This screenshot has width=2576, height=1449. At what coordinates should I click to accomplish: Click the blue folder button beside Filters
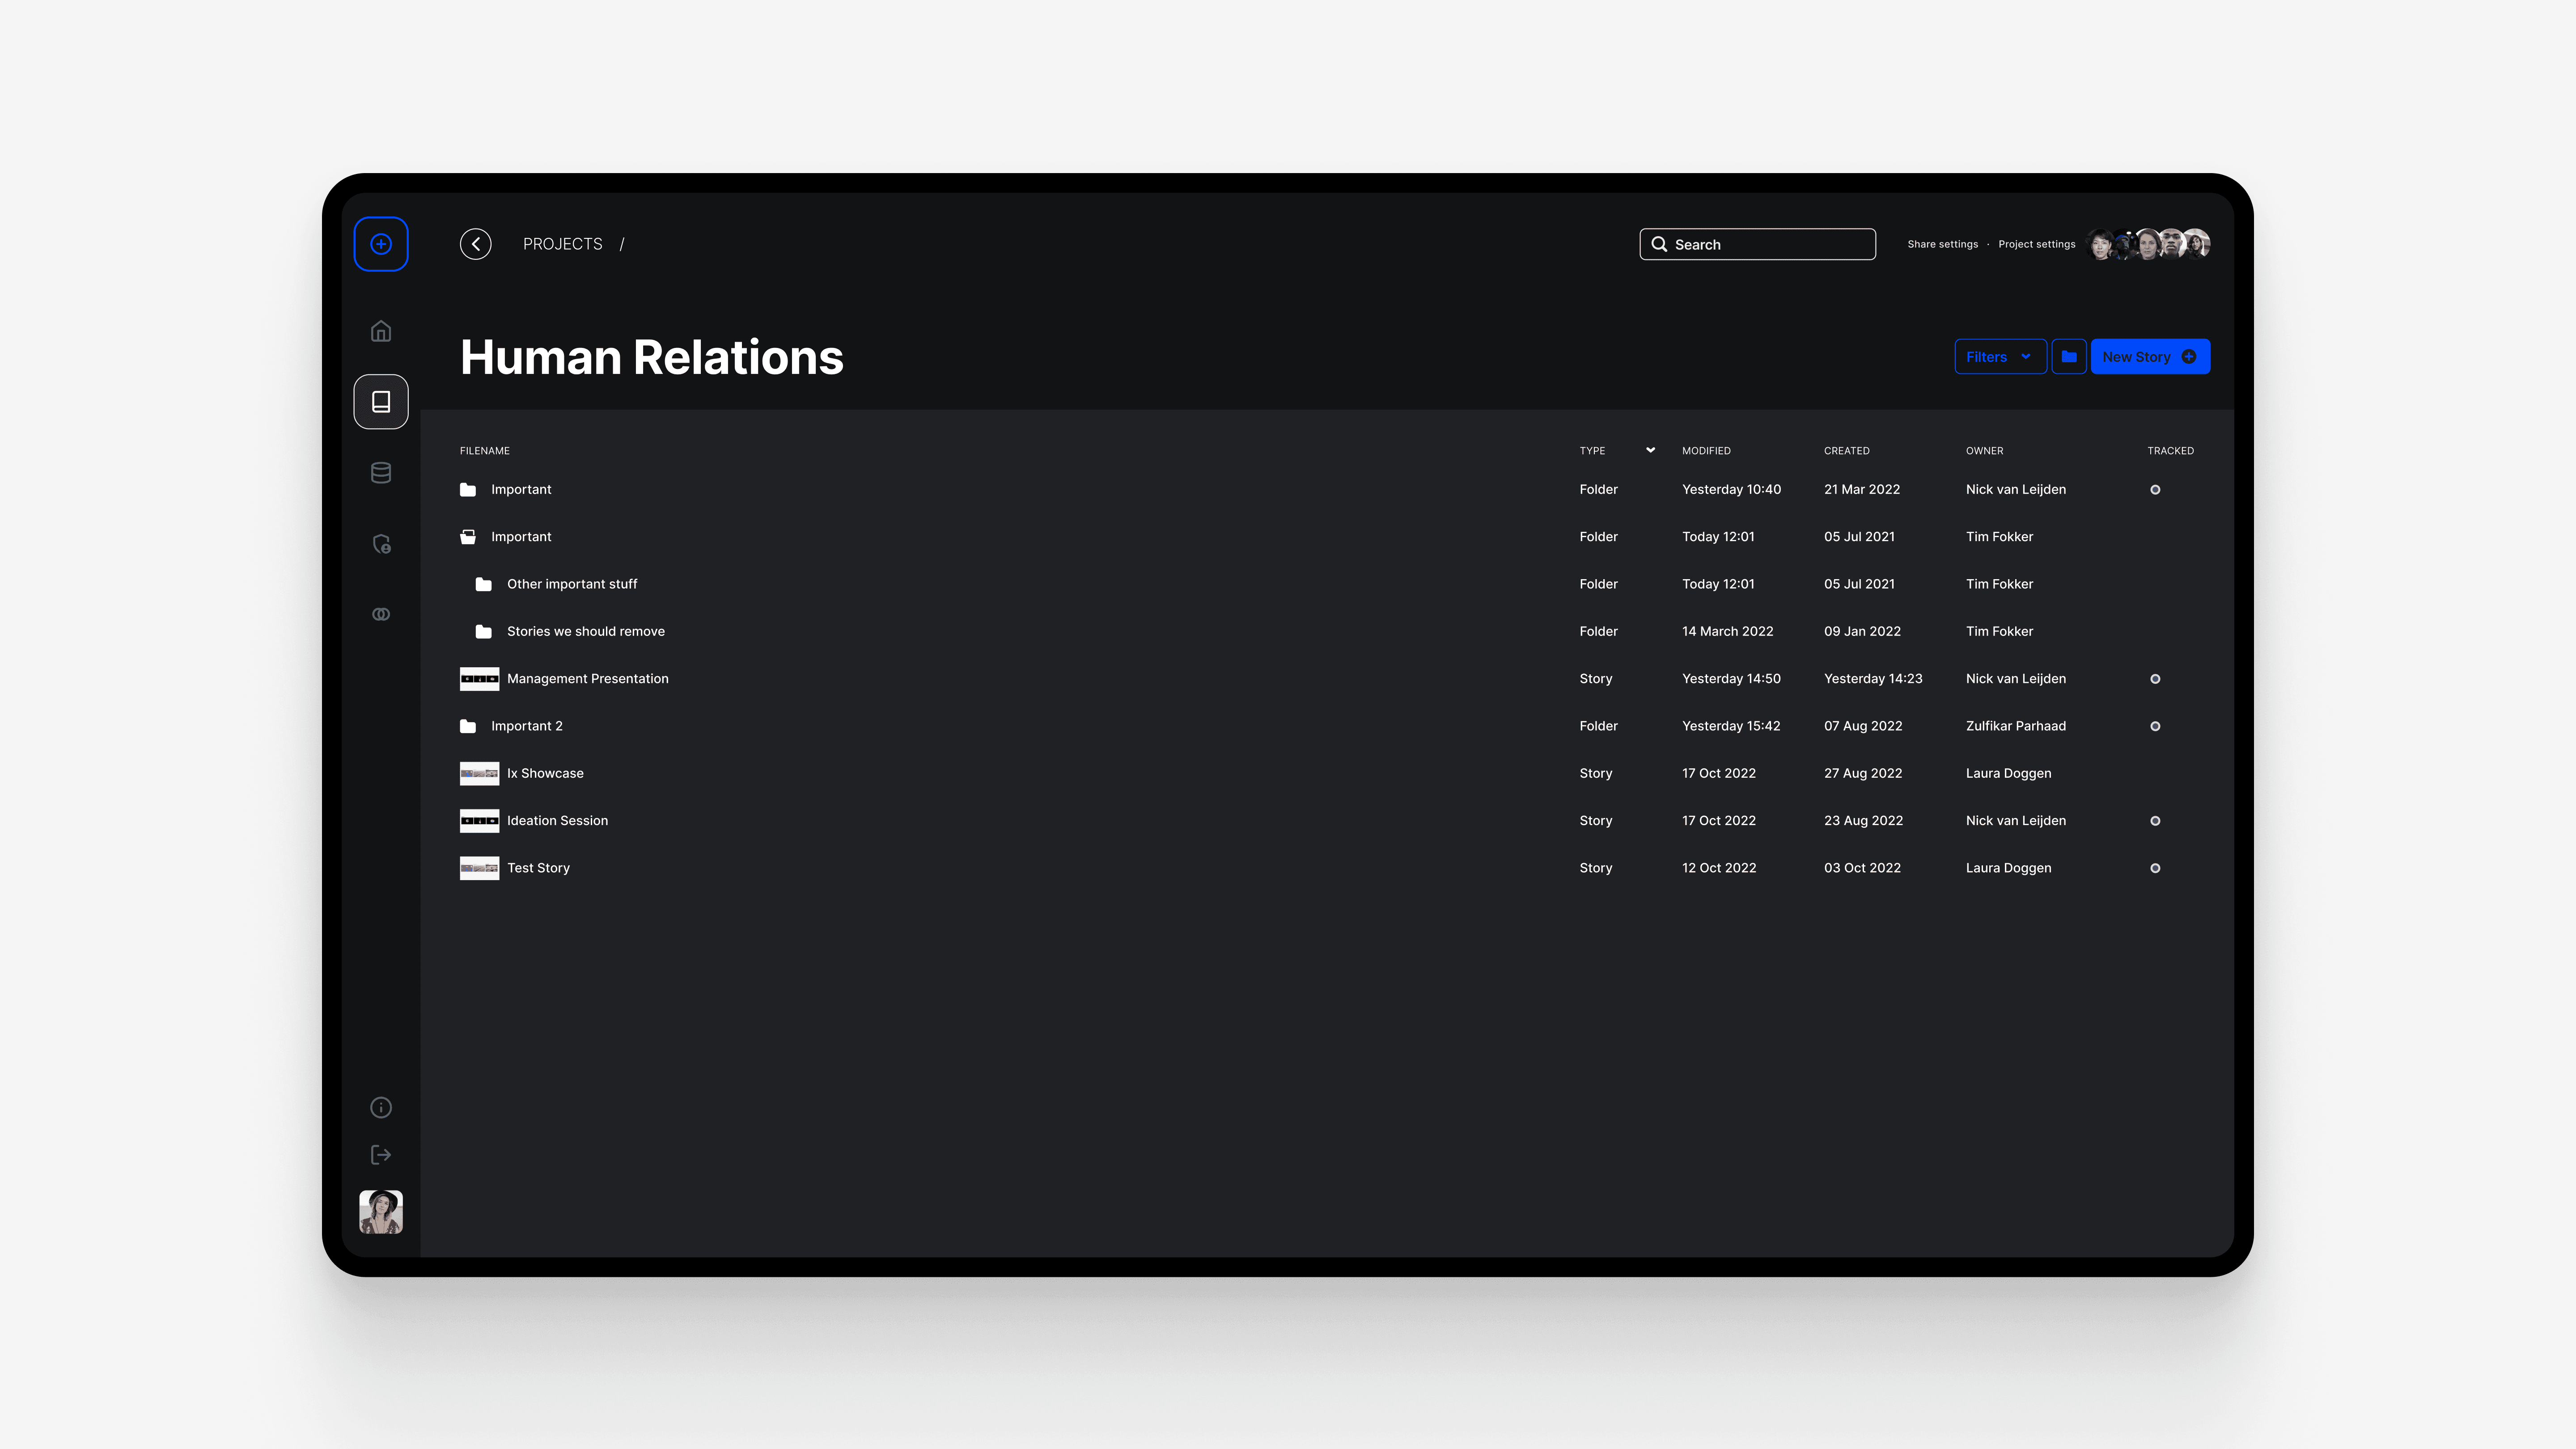(2069, 357)
